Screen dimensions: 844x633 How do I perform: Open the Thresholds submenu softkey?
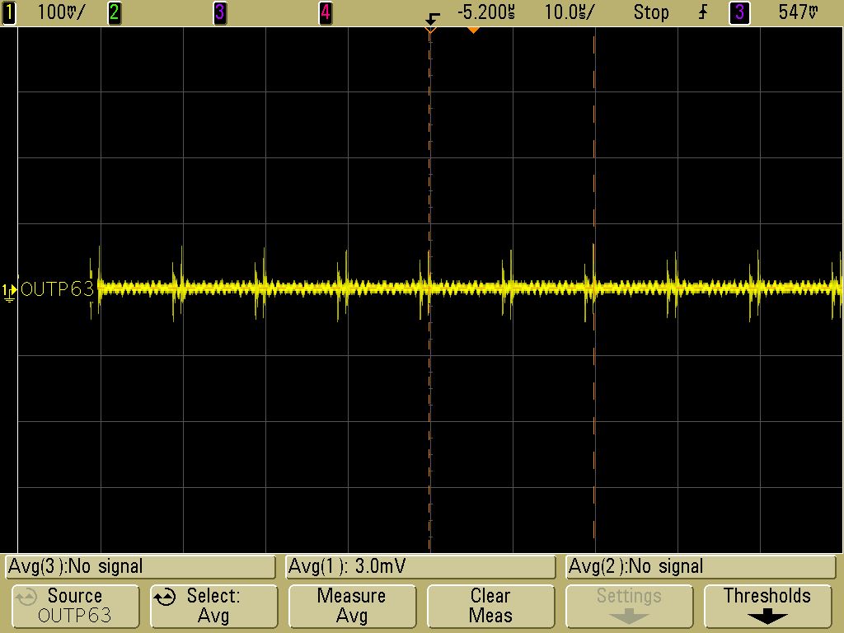click(767, 606)
